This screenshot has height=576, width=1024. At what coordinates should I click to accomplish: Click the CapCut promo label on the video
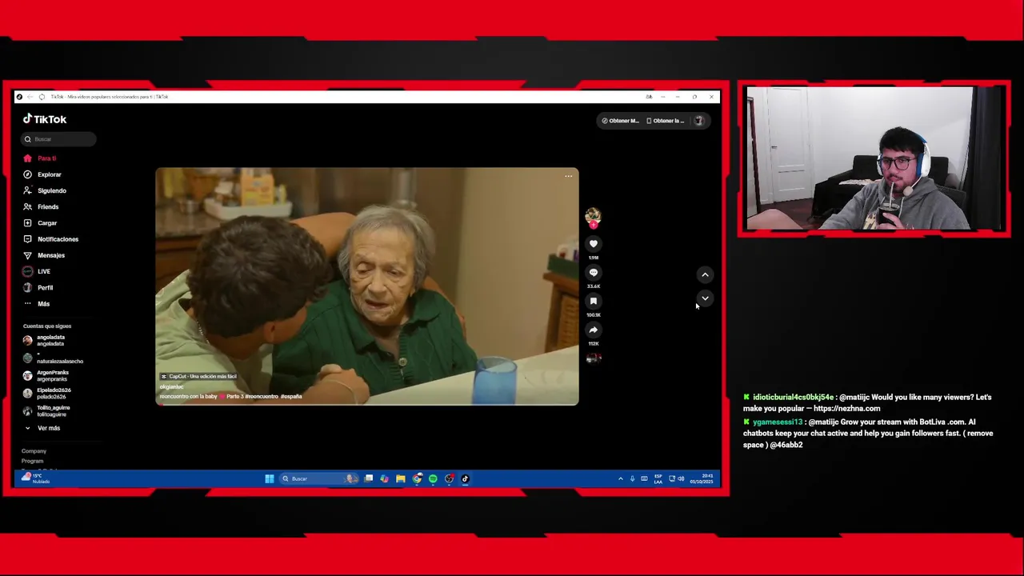pyautogui.click(x=198, y=376)
